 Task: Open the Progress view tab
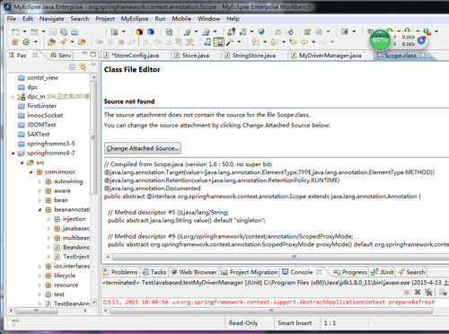(350, 272)
